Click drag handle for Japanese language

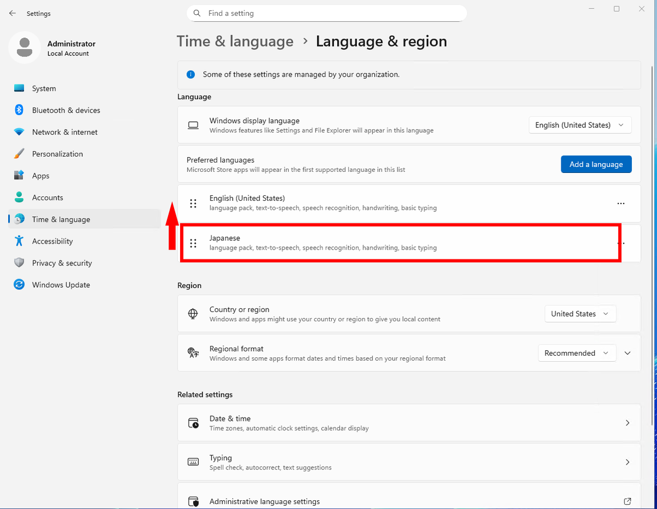[x=193, y=243]
